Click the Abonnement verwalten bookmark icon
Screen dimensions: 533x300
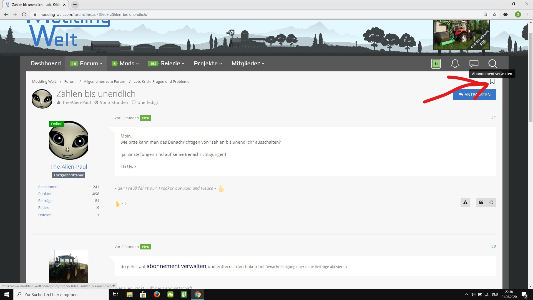tap(492, 81)
